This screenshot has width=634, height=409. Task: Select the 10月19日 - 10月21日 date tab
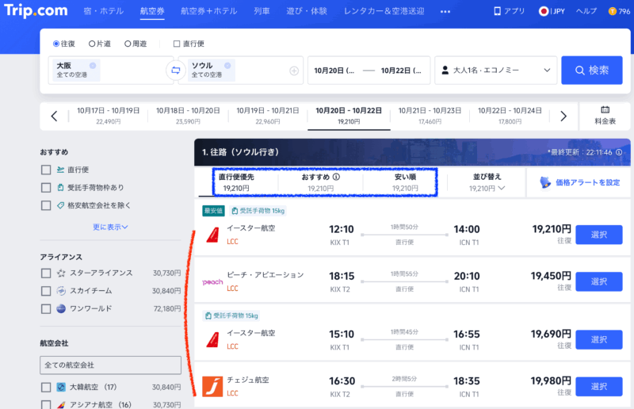(x=268, y=116)
